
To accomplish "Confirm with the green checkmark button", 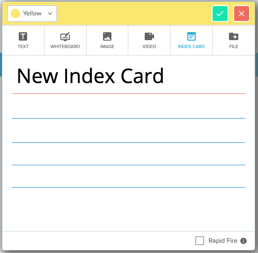I will coord(220,14).
